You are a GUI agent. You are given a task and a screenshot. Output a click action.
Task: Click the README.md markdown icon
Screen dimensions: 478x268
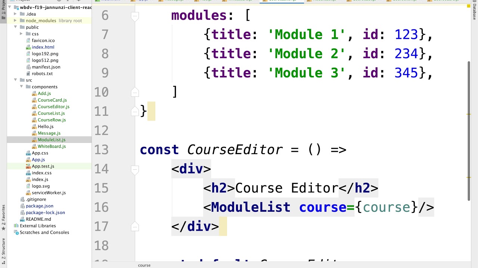(x=22, y=219)
